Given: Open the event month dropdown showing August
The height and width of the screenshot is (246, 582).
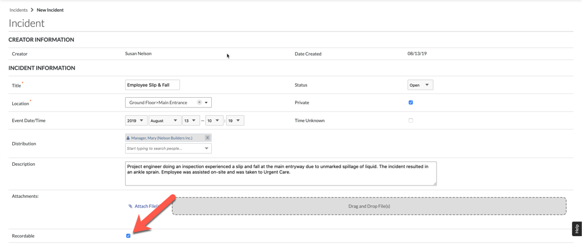Looking at the screenshot, I should pos(164,120).
